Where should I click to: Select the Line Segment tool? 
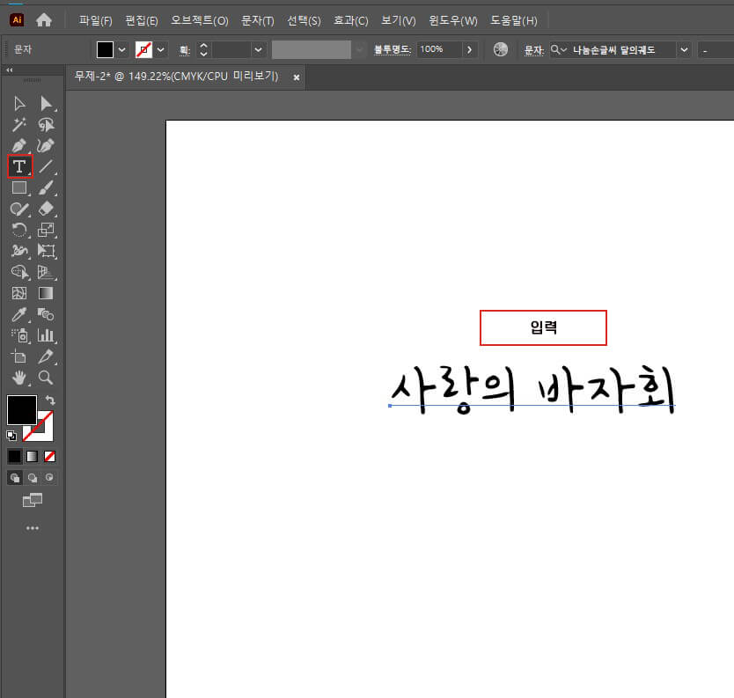pyautogui.click(x=46, y=166)
